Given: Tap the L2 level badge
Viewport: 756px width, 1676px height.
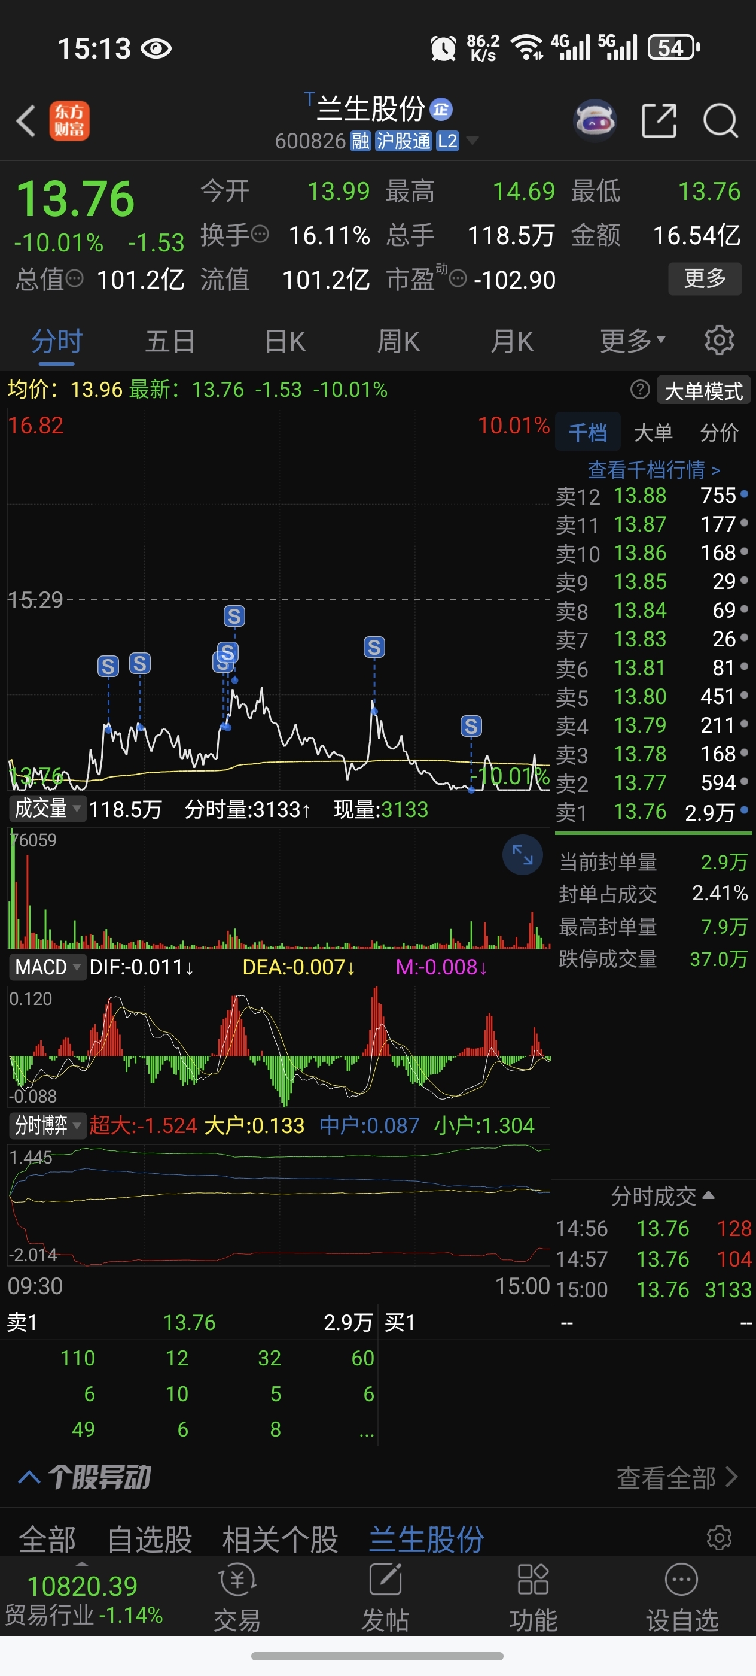Looking at the screenshot, I should (x=447, y=141).
